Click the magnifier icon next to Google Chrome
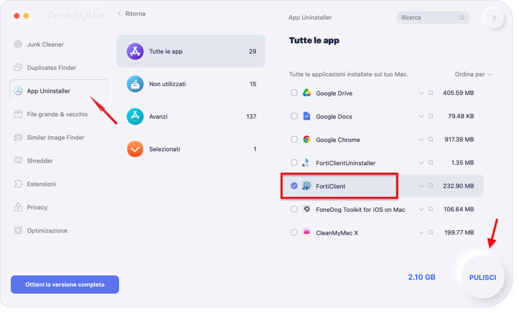The height and width of the screenshot is (313, 519). [431, 140]
